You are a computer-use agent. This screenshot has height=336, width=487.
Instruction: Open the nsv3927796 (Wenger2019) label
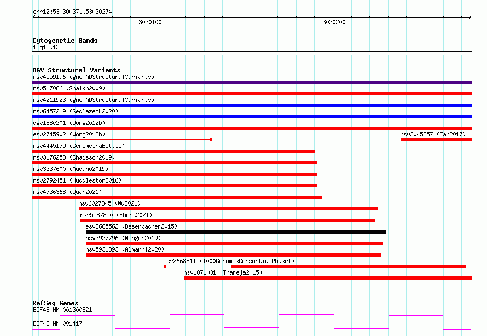click(123, 238)
